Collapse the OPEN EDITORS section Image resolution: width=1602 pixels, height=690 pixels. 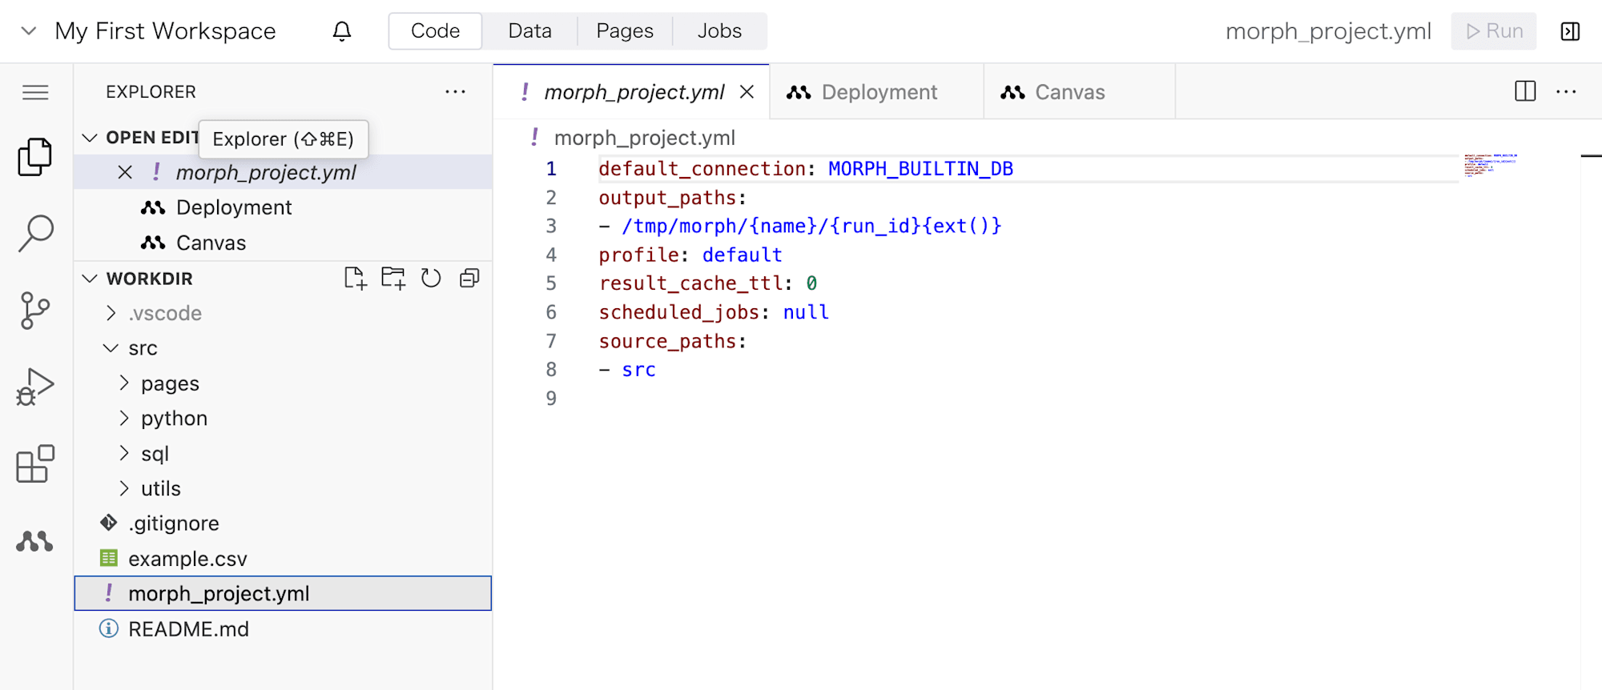(90, 138)
